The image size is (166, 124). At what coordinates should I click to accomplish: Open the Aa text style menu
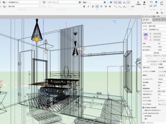tap(85, 2)
